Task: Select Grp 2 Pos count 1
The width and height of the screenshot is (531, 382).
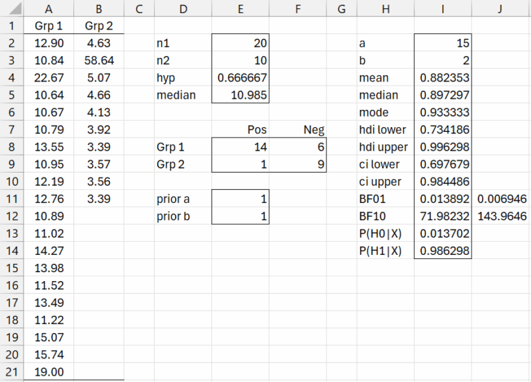Action: (x=241, y=164)
